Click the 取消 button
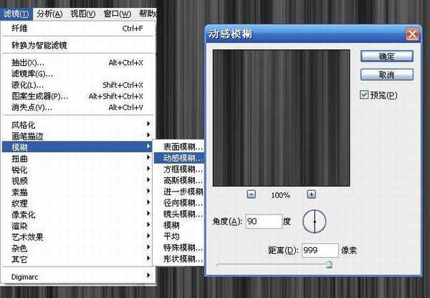430x298 pixels. 386,74
